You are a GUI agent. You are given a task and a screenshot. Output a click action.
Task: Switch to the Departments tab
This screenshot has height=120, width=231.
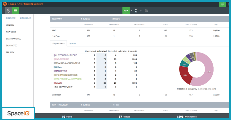(x=58, y=43)
